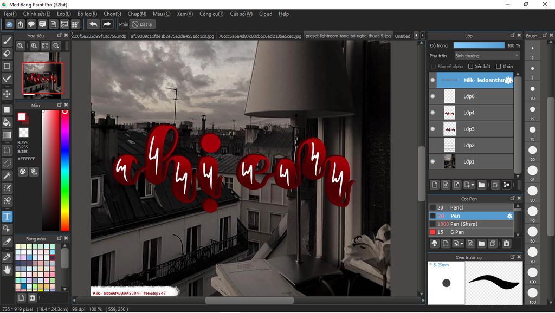Select the Magic Wand tool
The height and width of the screenshot is (313, 555).
[7, 175]
